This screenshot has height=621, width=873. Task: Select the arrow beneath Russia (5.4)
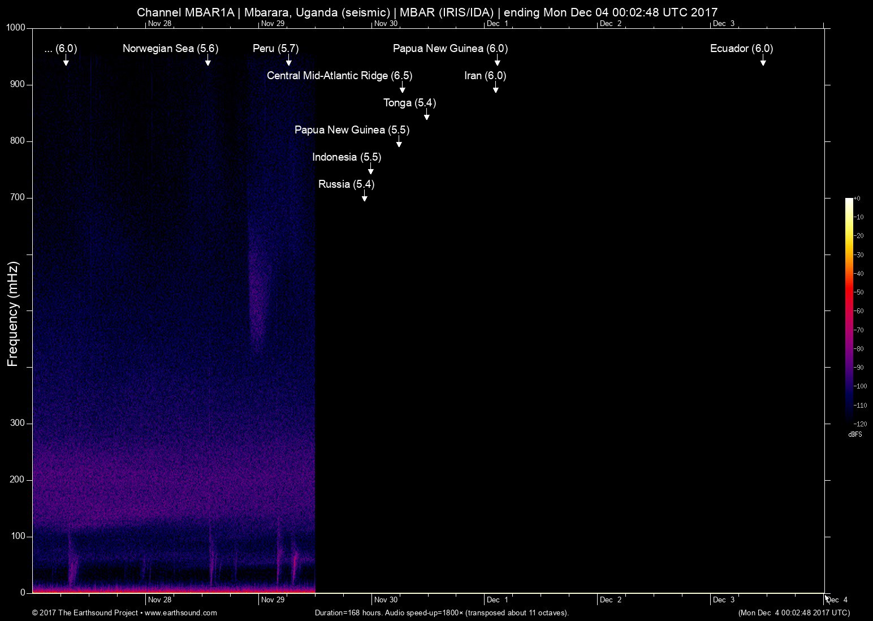coord(364,196)
